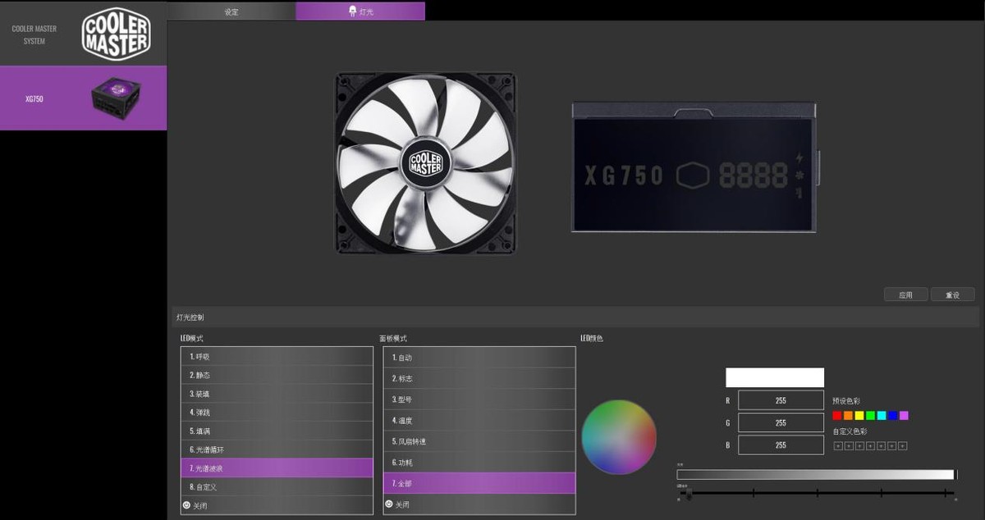Choose panel mode 5. 风扇转速

coord(479,441)
